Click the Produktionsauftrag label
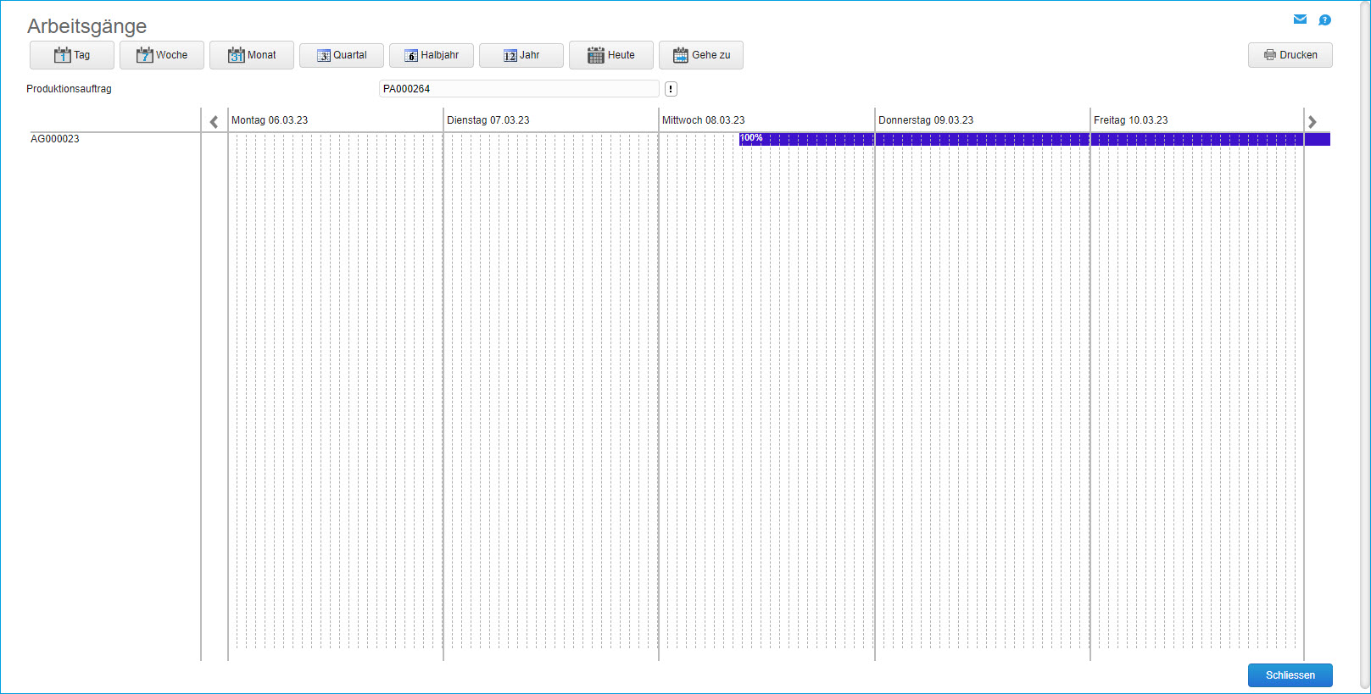Viewport: 1371px width, 694px height. click(69, 89)
